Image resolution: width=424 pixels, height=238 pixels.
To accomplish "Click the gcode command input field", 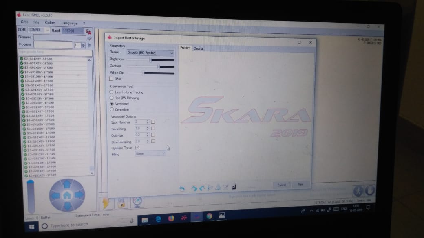I will (x=55, y=52).
